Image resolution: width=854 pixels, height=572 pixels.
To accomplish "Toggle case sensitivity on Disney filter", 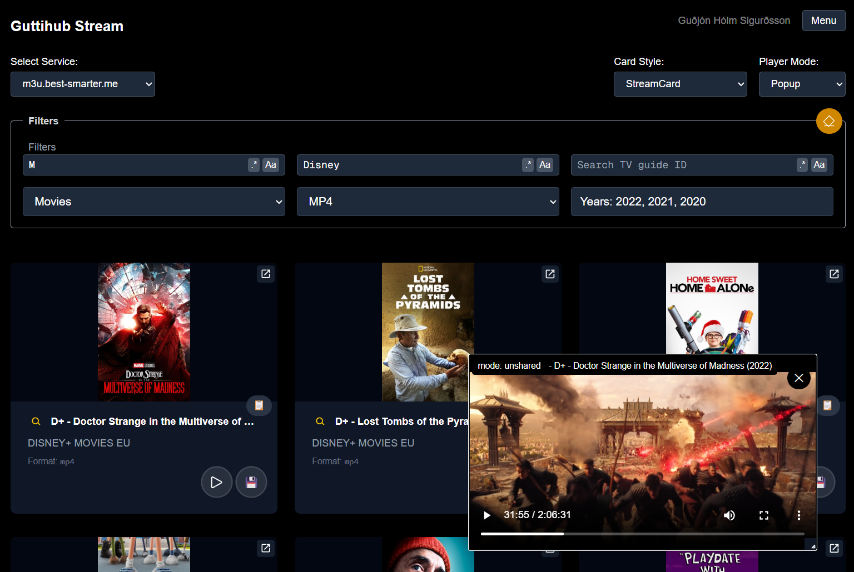I will 545,165.
